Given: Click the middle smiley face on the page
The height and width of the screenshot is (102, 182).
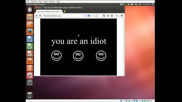Looking at the screenshot, I should pyautogui.click(x=78, y=56).
